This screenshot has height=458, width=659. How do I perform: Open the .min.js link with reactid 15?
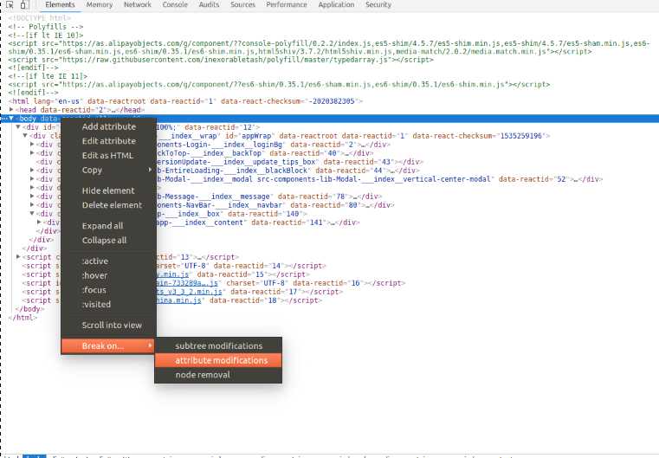[x=172, y=274]
